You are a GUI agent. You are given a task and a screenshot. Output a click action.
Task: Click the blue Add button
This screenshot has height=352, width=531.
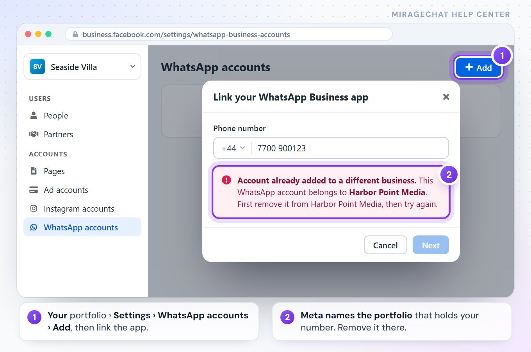(479, 68)
